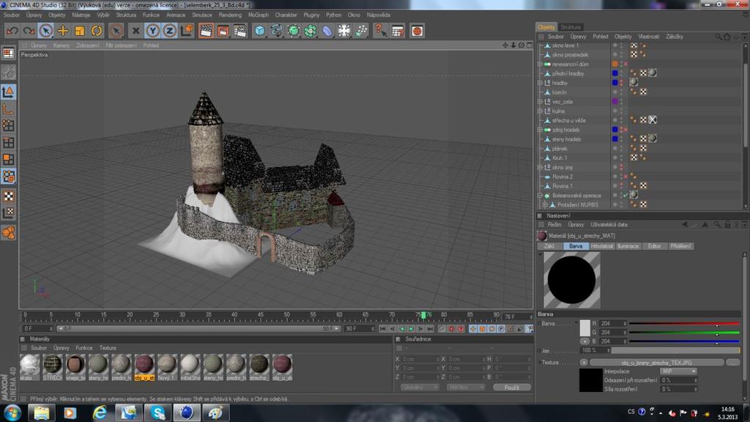Image resolution: width=750 pixels, height=422 pixels.
Task: Select the Nový.1 material thumbnail
Action: click(167, 368)
